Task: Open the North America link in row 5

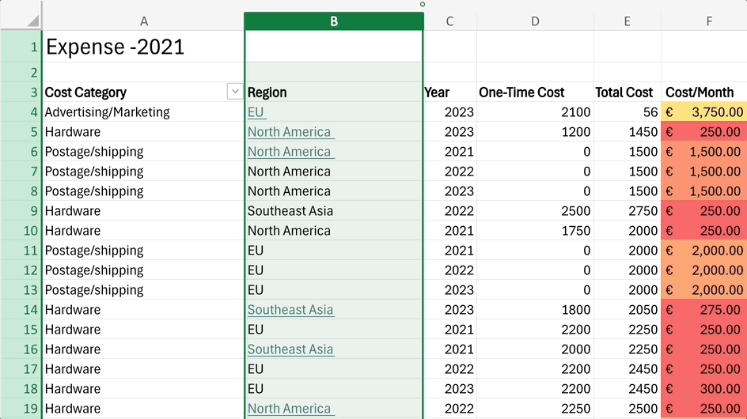Action: pos(290,132)
